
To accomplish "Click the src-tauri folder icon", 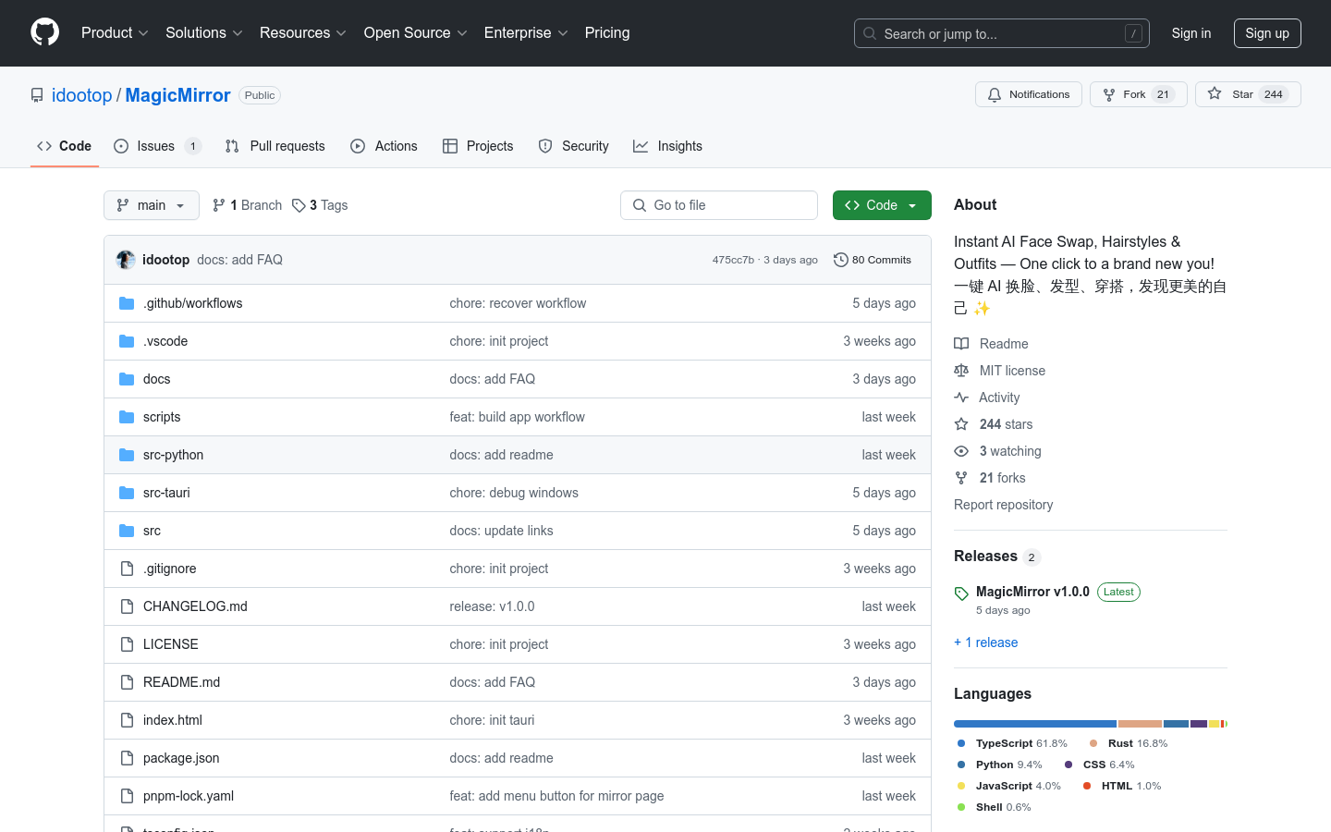I will pos(127,493).
